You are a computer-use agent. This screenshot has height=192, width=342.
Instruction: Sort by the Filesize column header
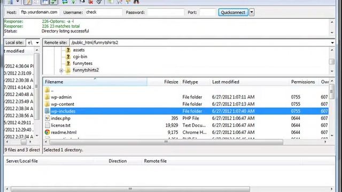164,82
